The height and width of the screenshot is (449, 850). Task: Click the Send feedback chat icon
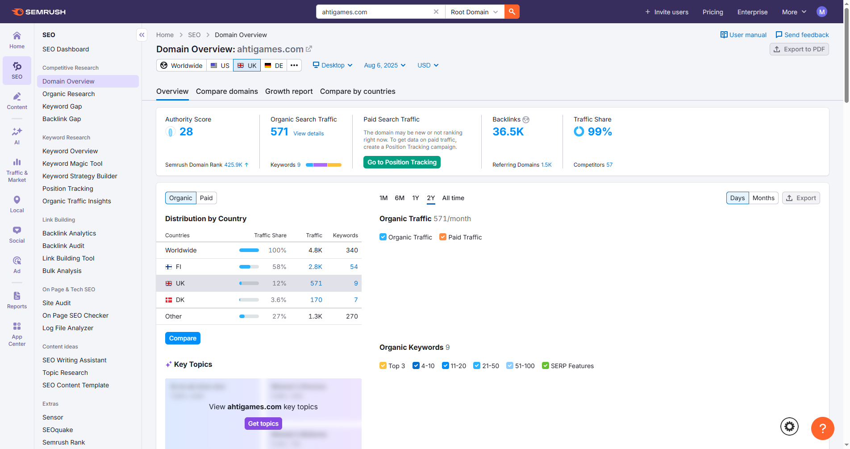coord(779,35)
